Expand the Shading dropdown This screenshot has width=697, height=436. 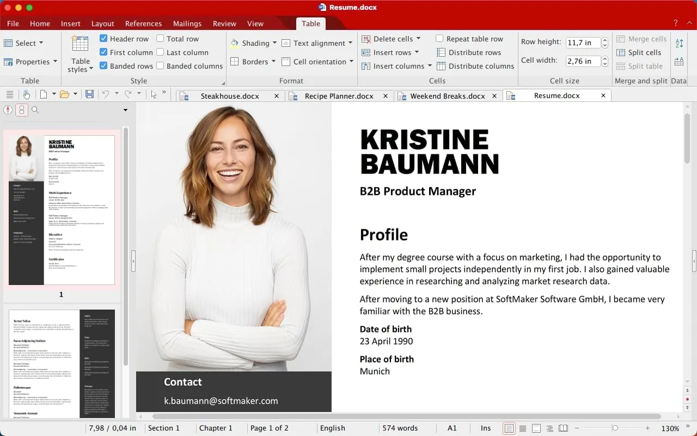(x=274, y=43)
